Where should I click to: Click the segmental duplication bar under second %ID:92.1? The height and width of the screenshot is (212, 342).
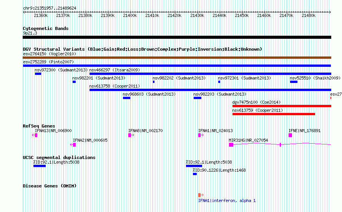click(194, 166)
